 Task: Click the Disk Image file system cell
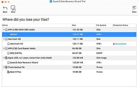[x=101, y=58]
